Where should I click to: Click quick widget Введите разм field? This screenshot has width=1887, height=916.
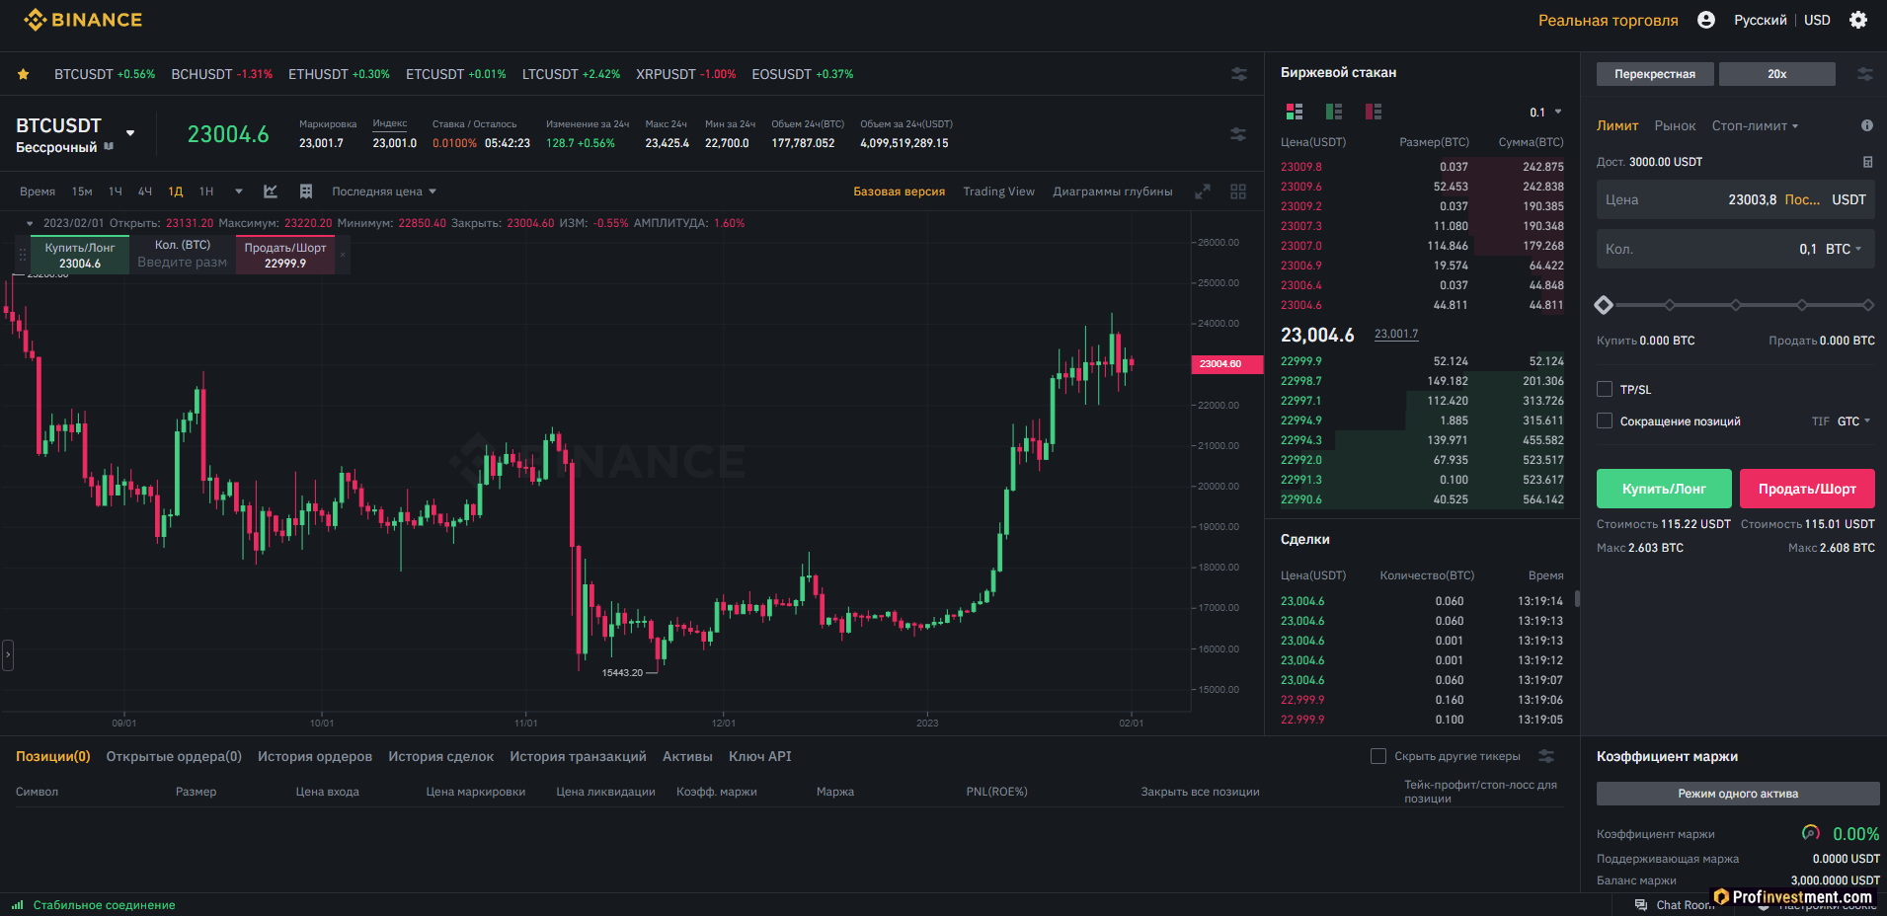(182, 263)
